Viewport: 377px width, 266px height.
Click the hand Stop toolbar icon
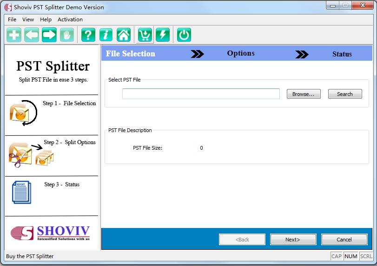coord(66,35)
